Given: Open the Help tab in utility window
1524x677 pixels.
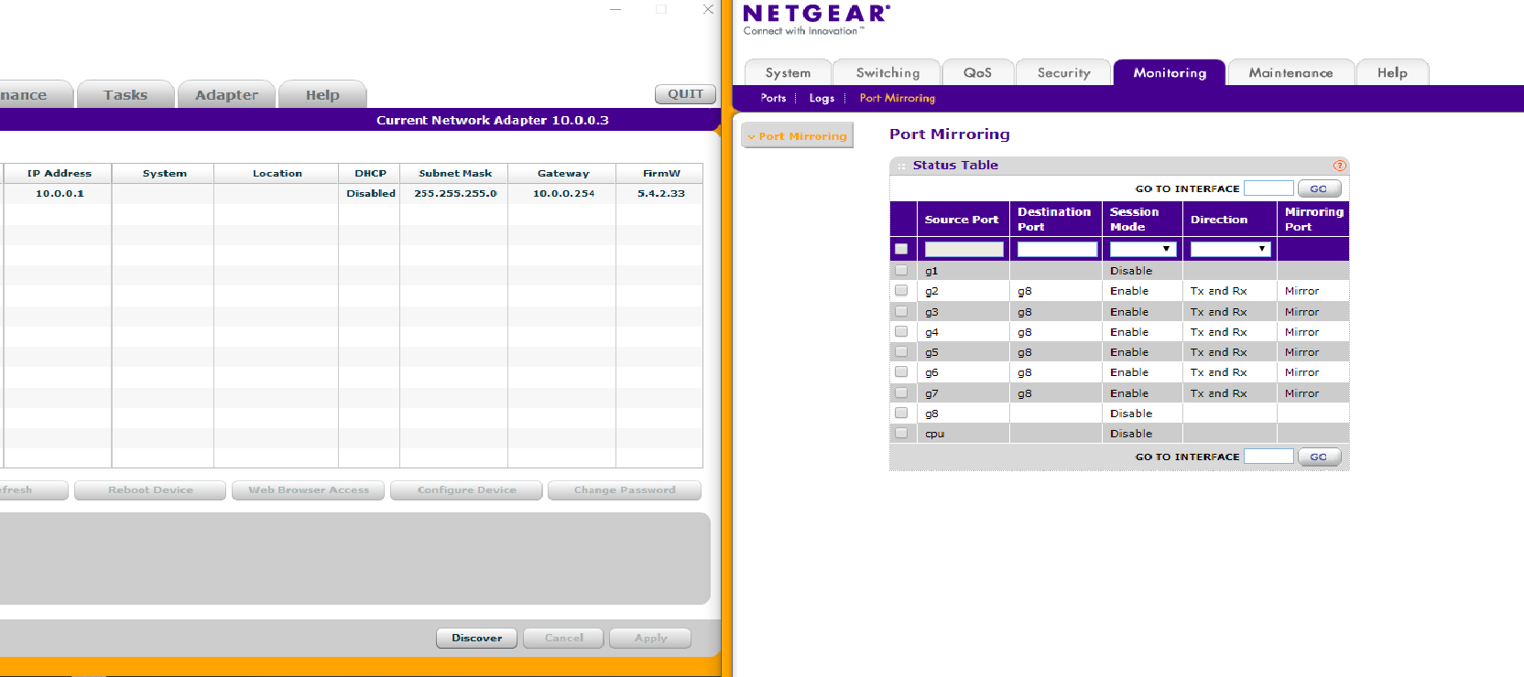Looking at the screenshot, I should [322, 94].
